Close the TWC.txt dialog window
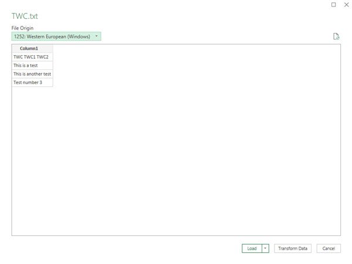The height and width of the screenshot is (264, 352). [346, 5]
